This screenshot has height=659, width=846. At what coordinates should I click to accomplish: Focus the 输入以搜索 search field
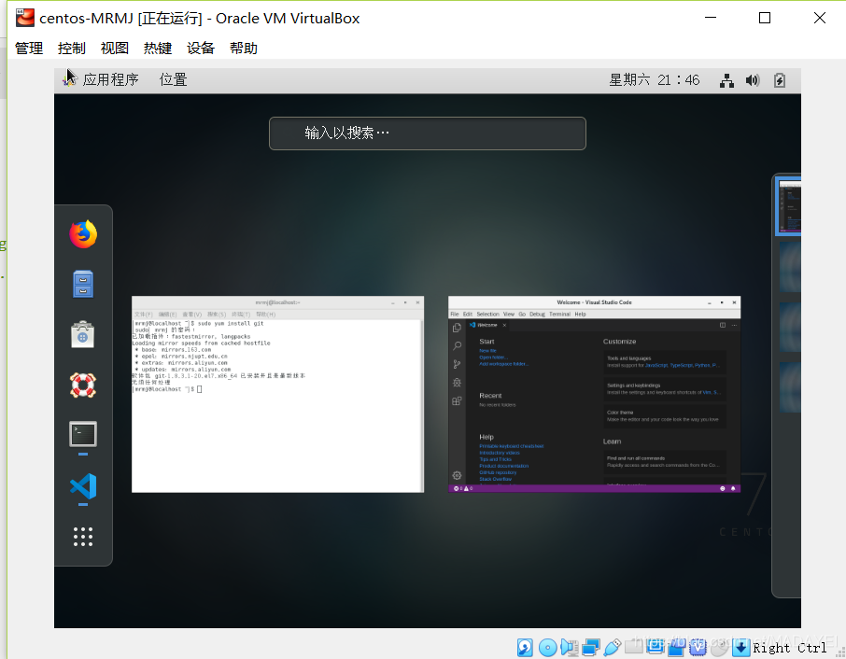click(x=428, y=133)
